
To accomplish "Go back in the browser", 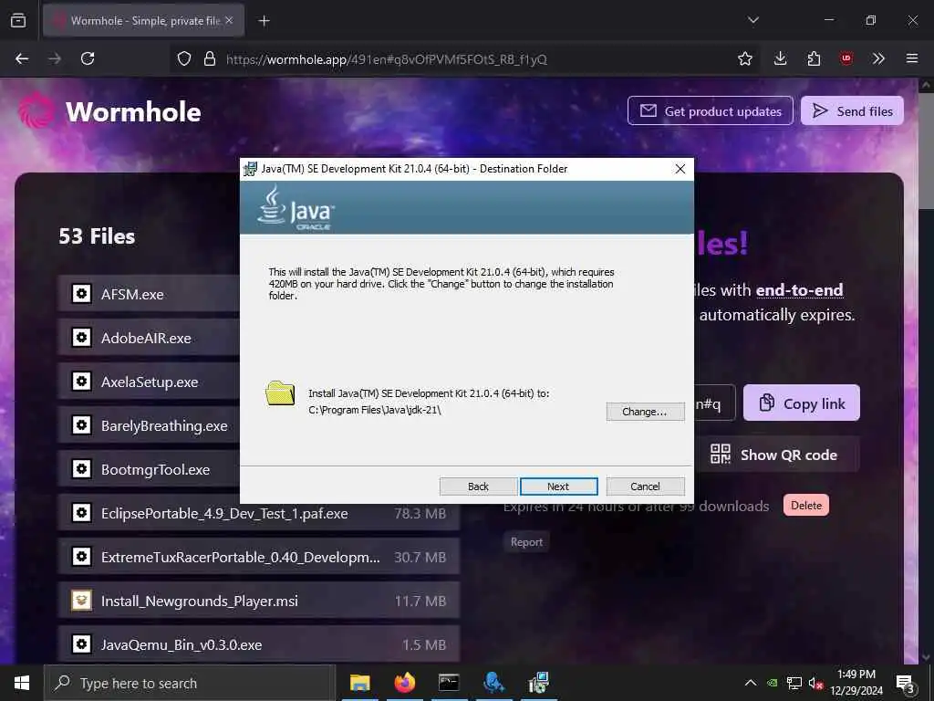I will point(22,58).
